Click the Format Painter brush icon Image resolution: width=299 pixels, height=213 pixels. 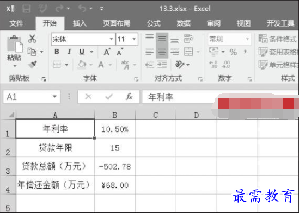[x=33, y=65]
